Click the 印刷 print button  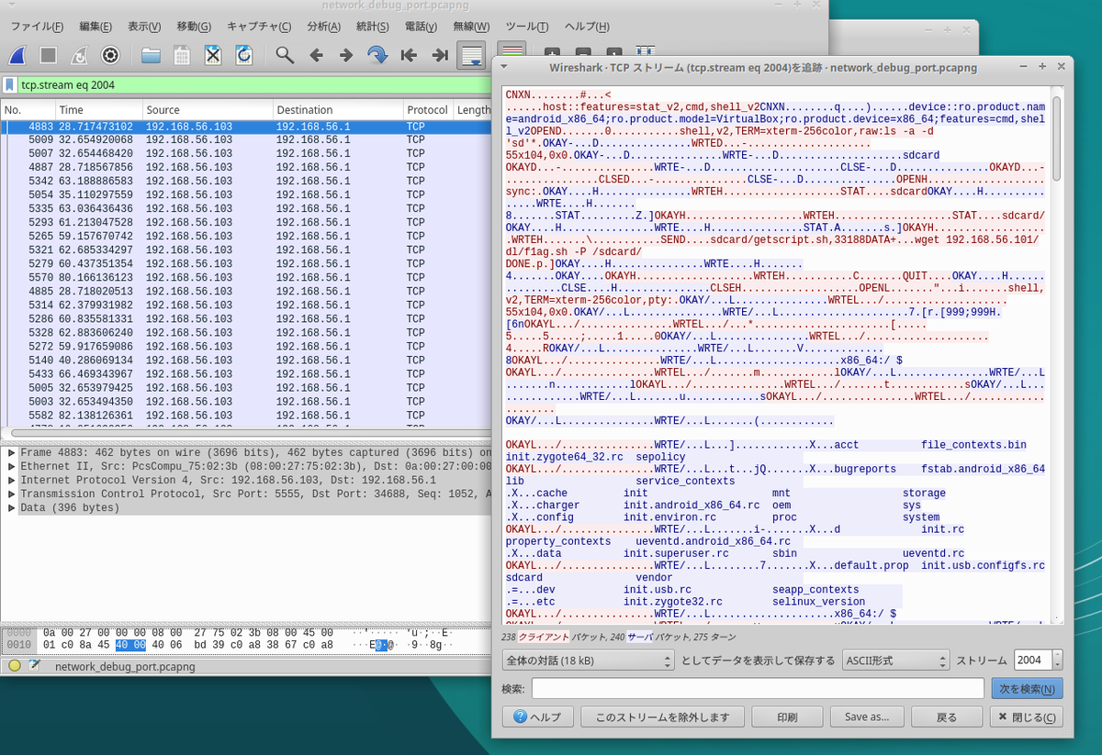tap(787, 717)
